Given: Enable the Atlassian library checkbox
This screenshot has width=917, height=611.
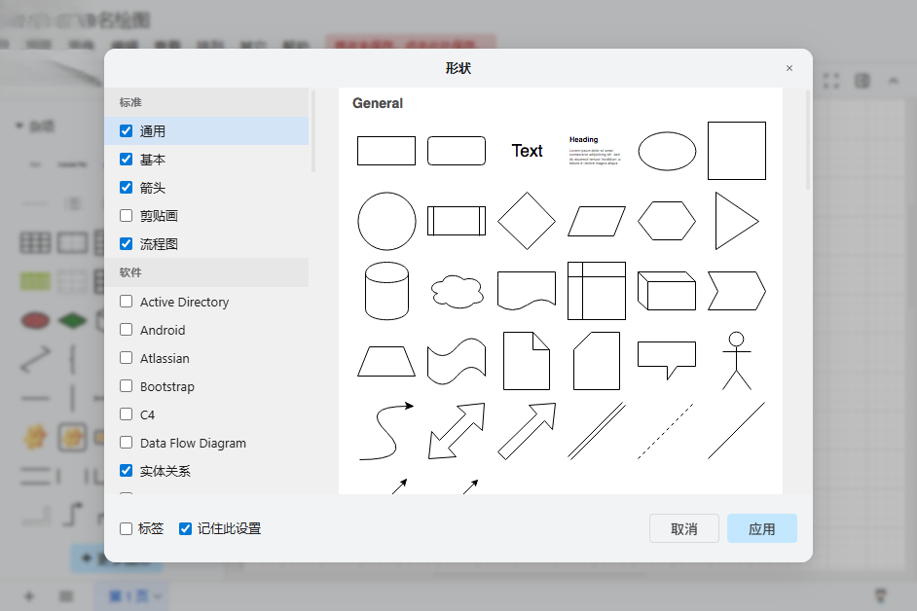Looking at the screenshot, I should tap(126, 357).
